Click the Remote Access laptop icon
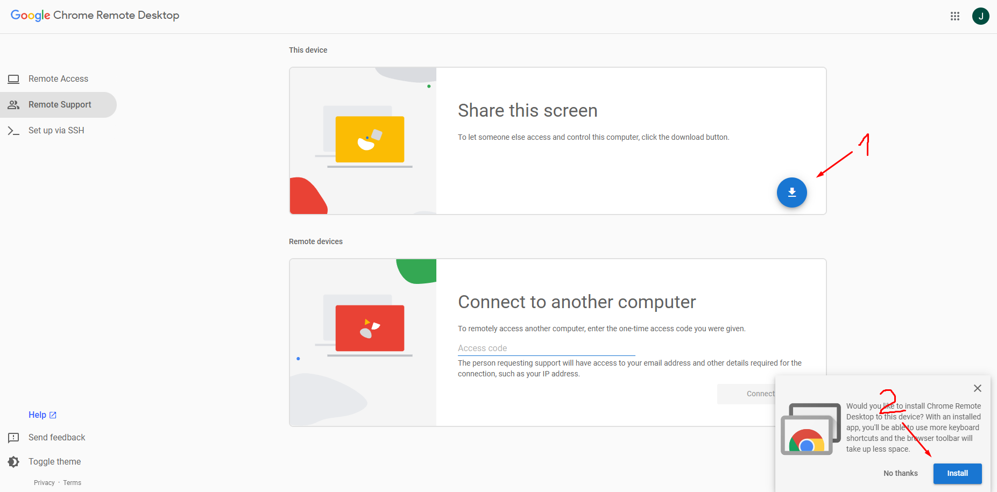 pos(13,79)
